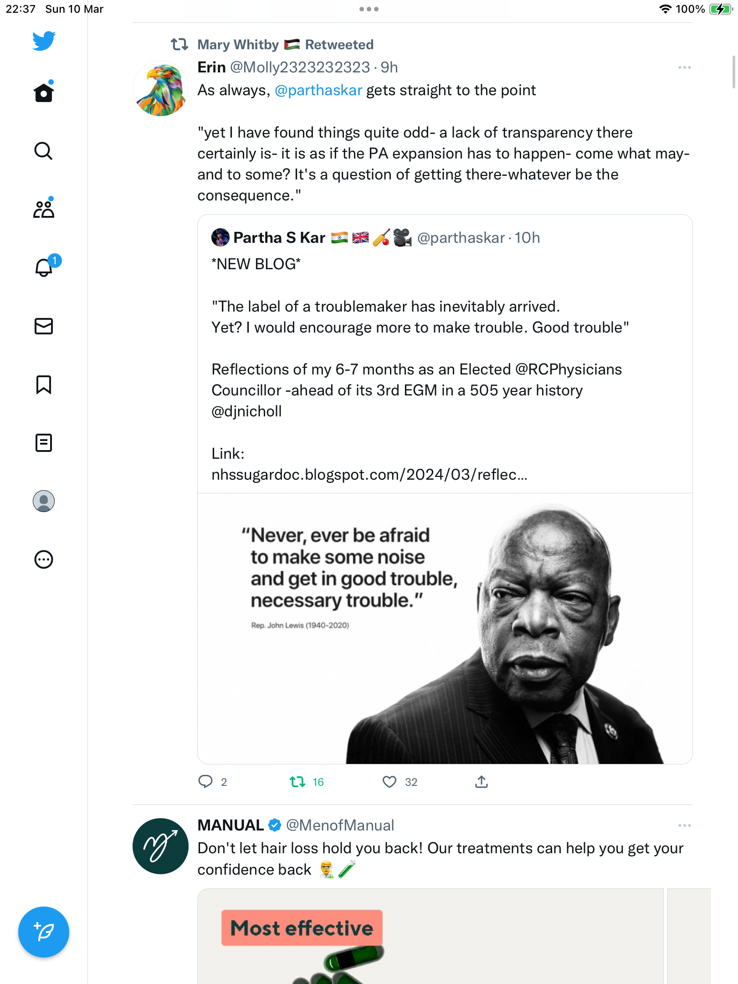This screenshot has width=738, height=984.
Task: Like Erin's tweet with the heart
Action: coord(389,782)
